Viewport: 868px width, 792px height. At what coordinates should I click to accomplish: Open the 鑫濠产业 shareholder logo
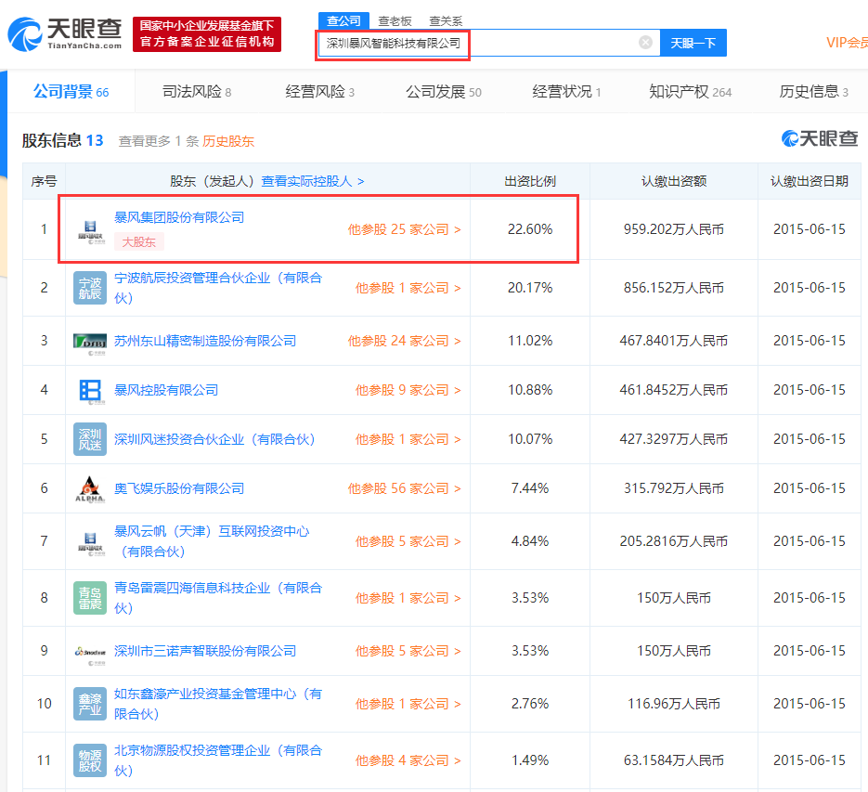[x=90, y=704]
